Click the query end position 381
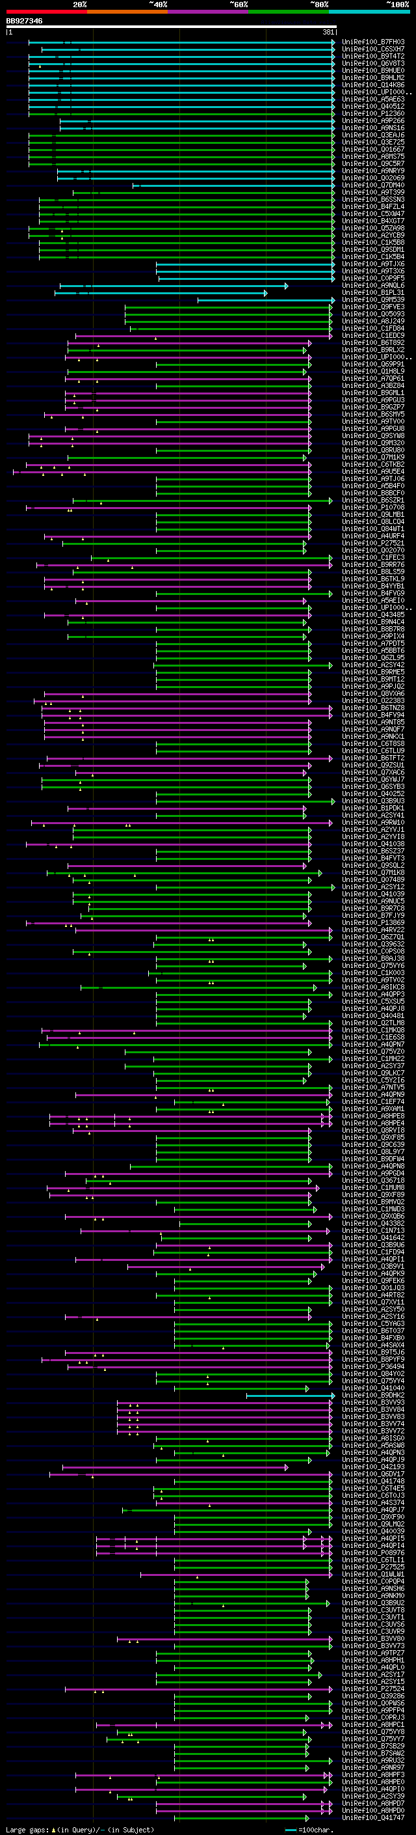Viewport: 416px width, 1835px height. pos(328,32)
